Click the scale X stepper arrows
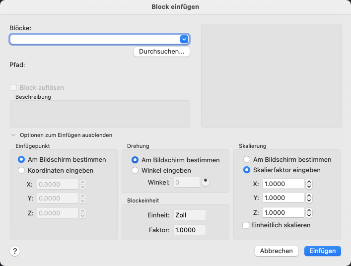This screenshot has height=266, width=351. tap(309, 184)
